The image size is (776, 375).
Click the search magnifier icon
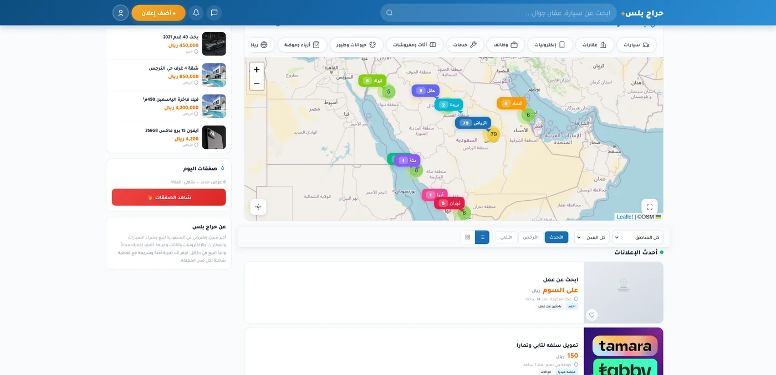(x=389, y=13)
